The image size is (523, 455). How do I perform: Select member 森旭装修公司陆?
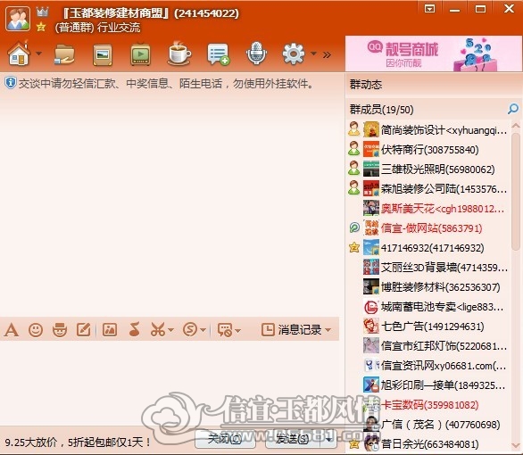(428, 188)
